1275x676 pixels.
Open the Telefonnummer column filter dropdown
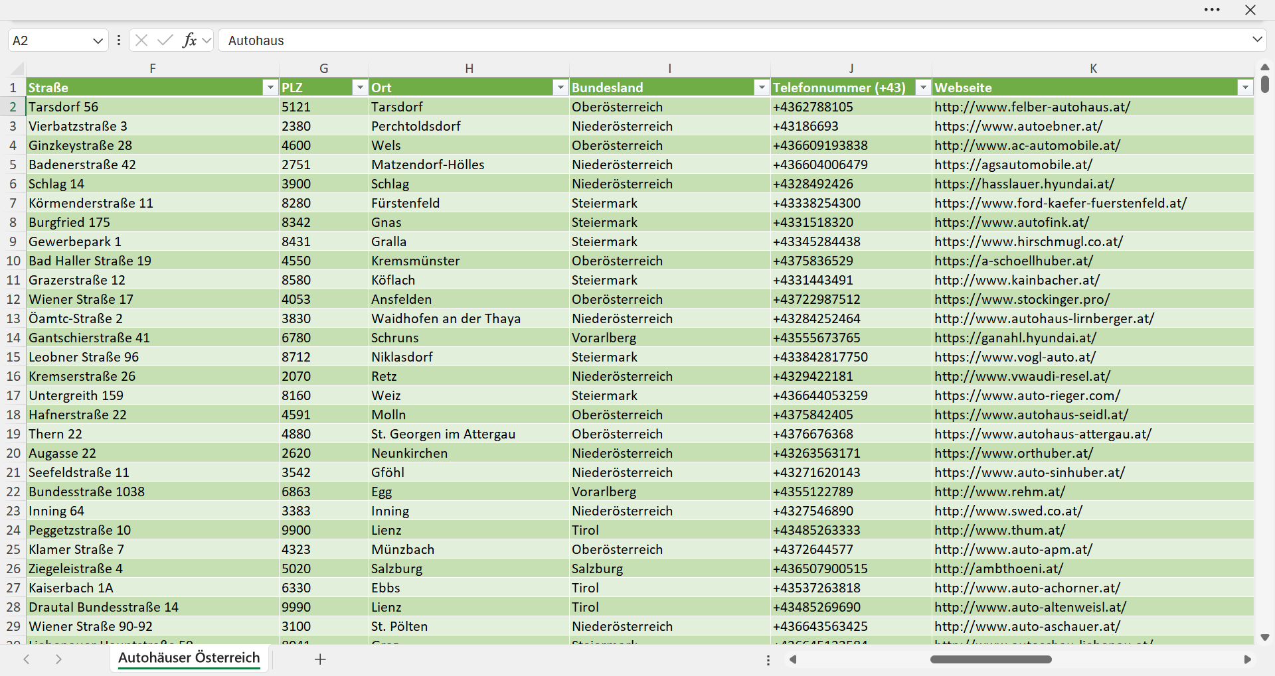click(923, 88)
